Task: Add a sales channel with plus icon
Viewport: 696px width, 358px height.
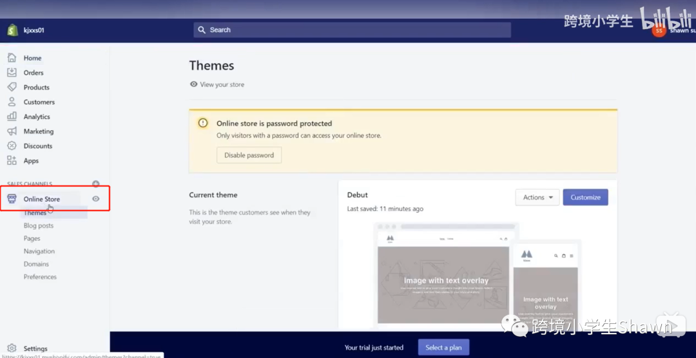Action: click(95, 184)
